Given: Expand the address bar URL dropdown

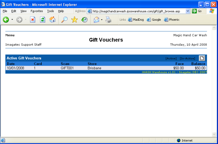Looking at the screenshot, I should pyautogui.click(x=188, y=11).
